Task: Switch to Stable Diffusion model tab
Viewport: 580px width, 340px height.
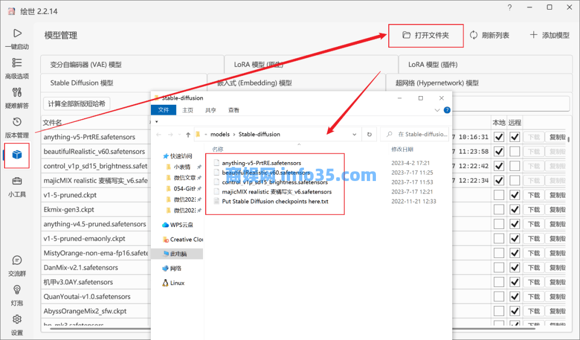Action: pos(124,83)
